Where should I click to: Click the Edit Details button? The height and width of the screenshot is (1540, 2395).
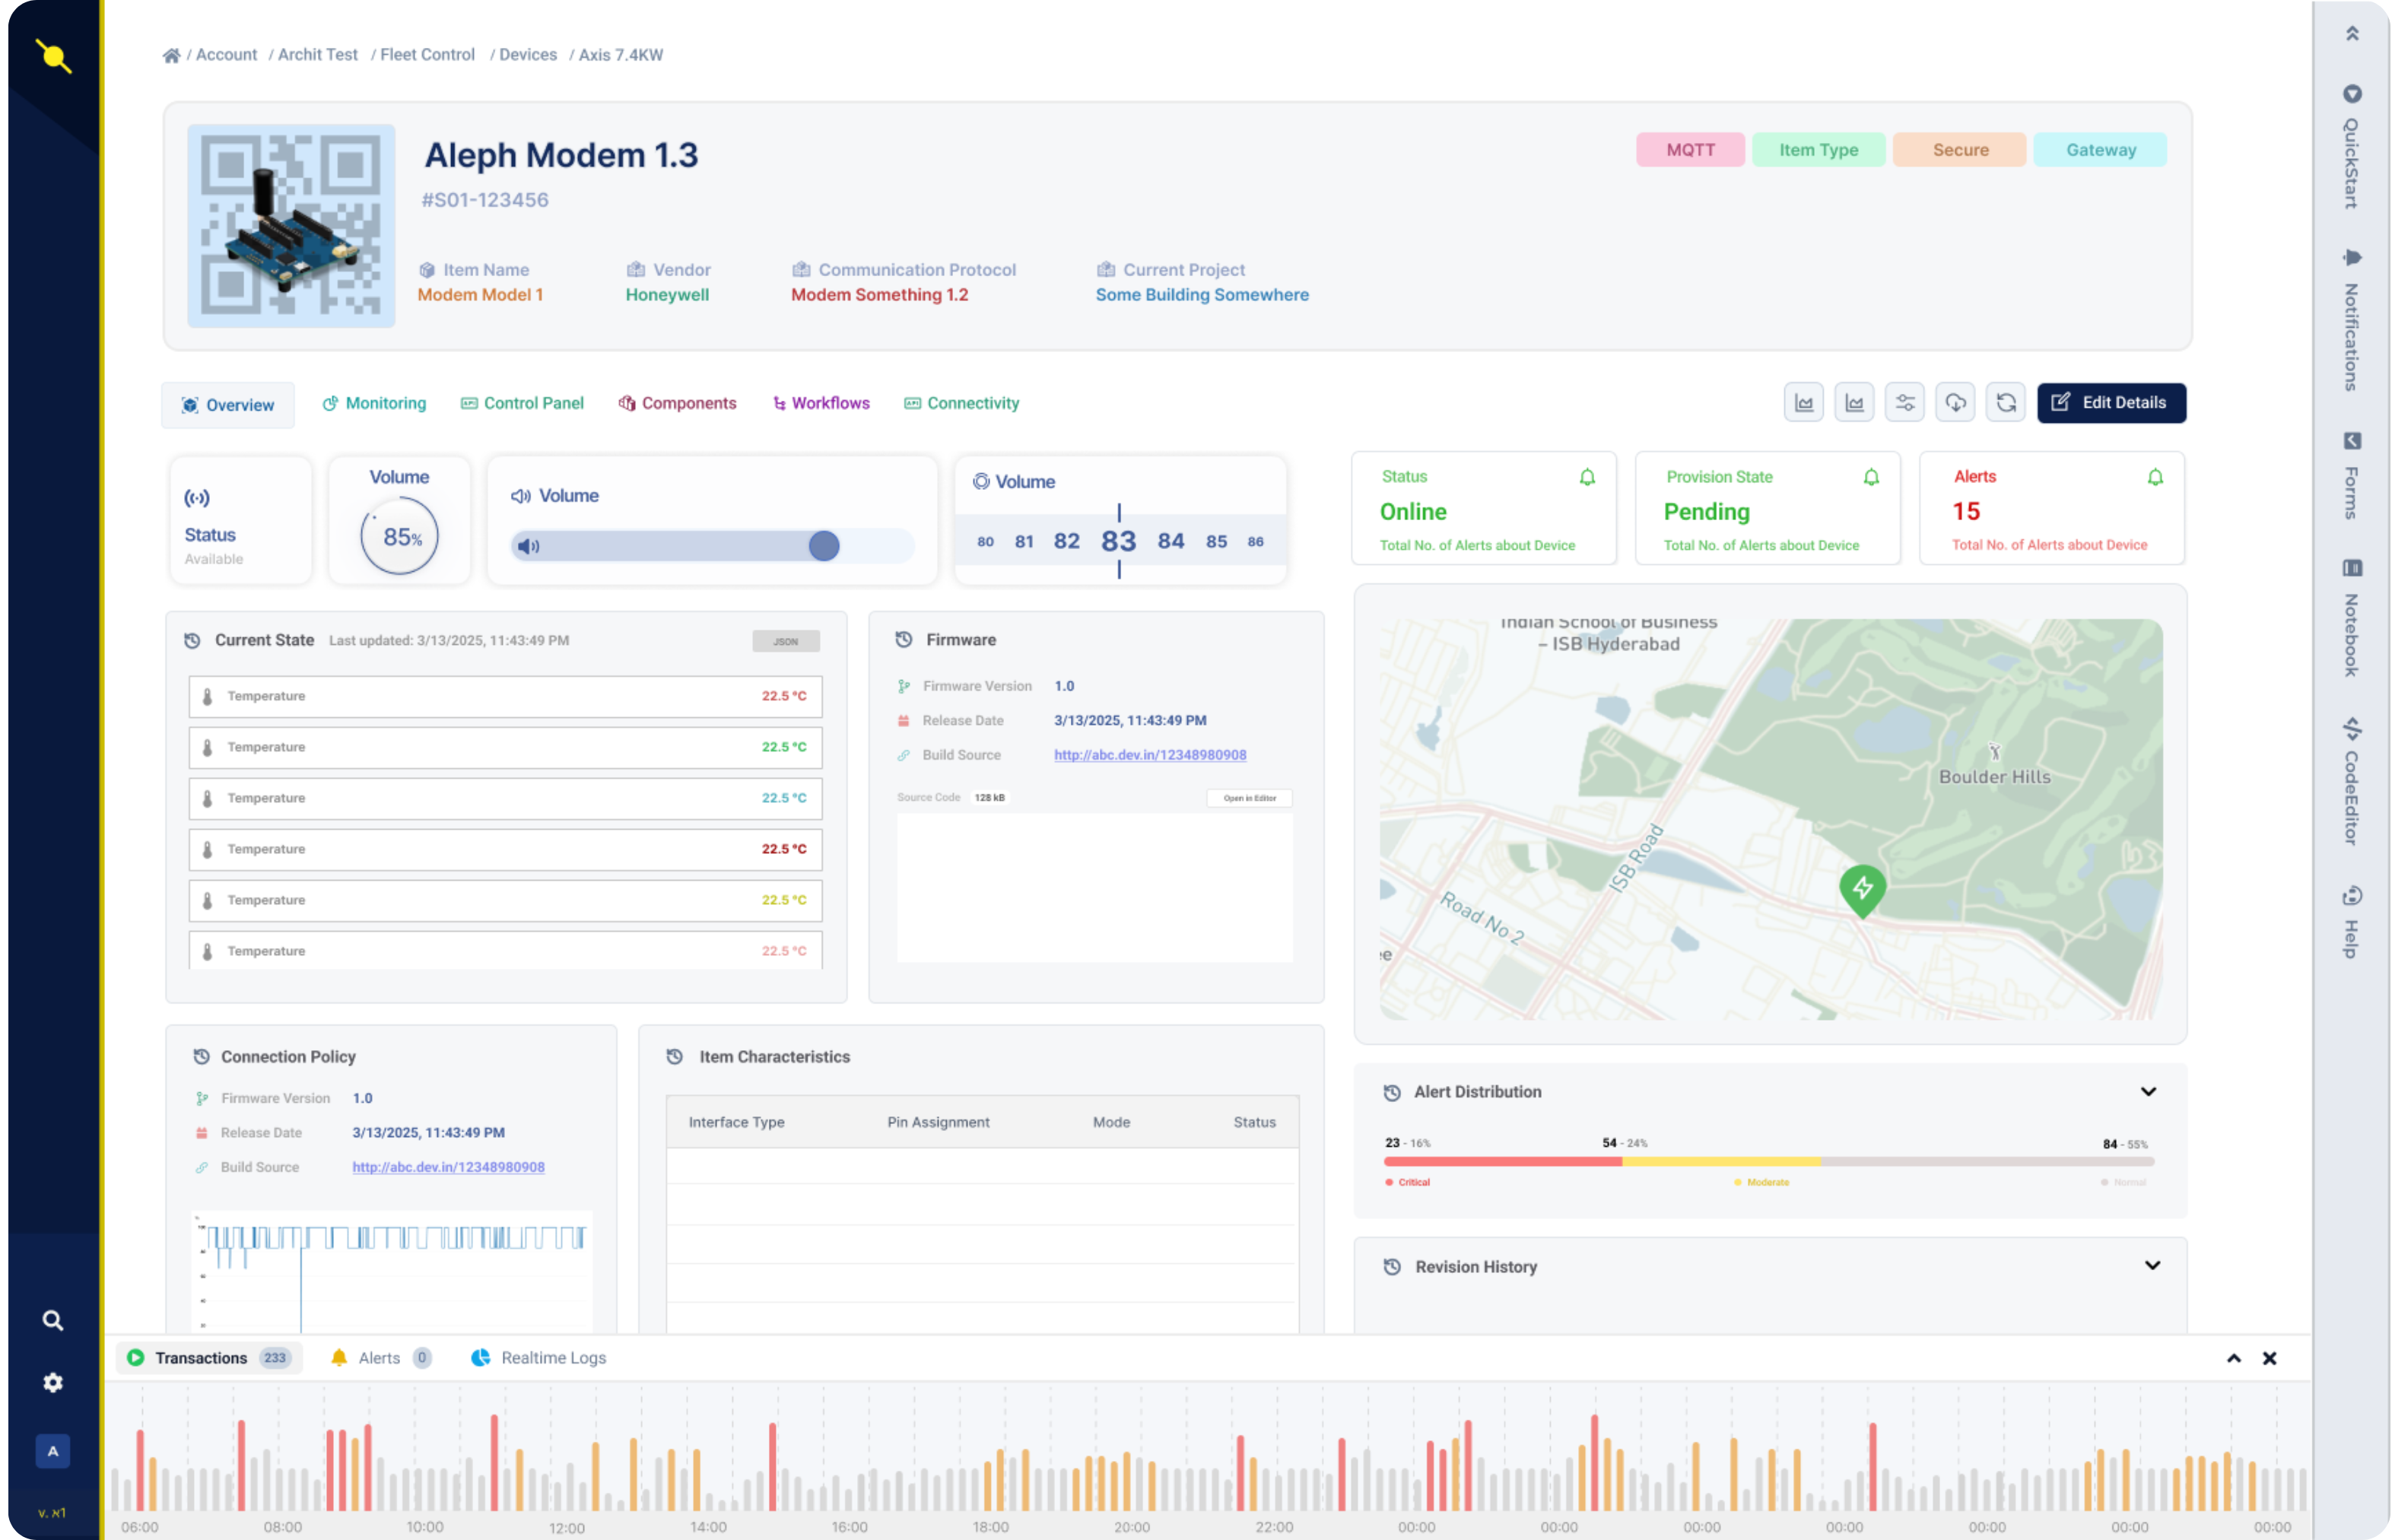tap(2111, 403)
